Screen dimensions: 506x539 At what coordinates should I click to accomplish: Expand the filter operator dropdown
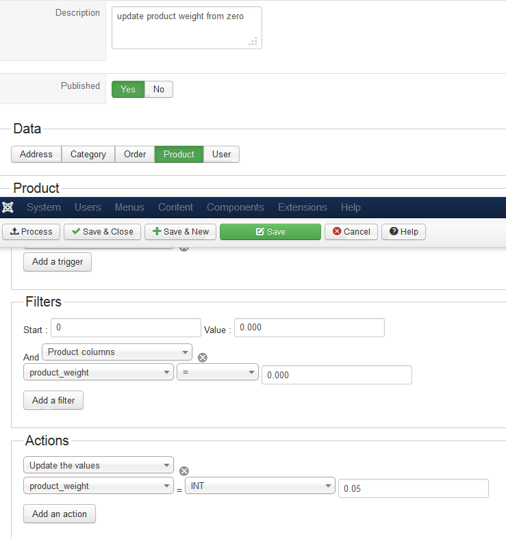[218, 373]
